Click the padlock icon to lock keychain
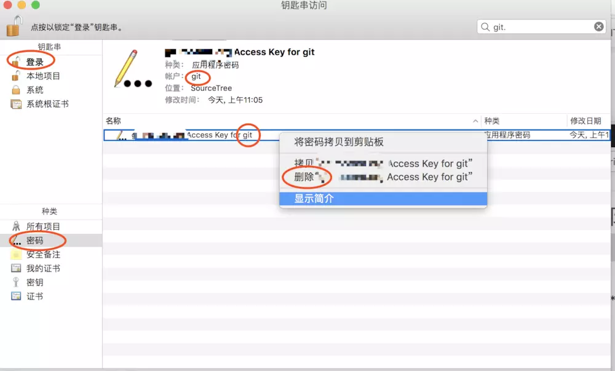Image resolution: width=615 pixels, height=371 pixels. pyautogui.click(x=14, y=26)
